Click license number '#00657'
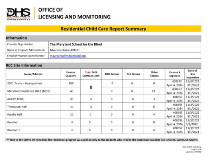Viewport: 208px width, 160px height. point(177,128)
